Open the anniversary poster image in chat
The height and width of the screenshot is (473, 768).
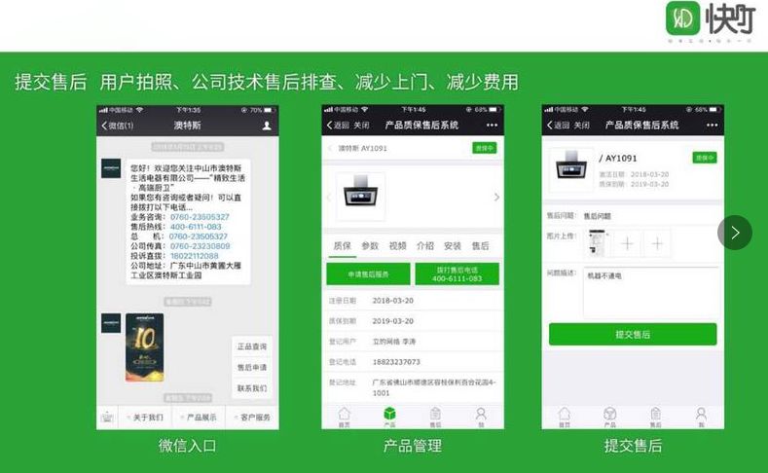[144, 347]
